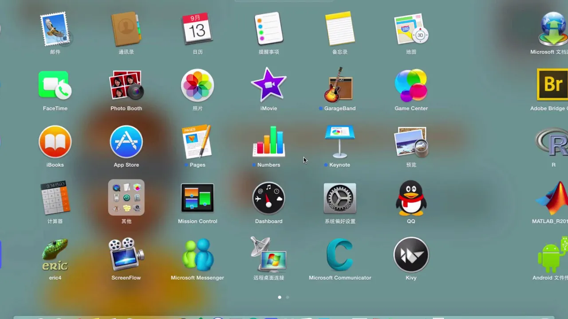The image size is (568, 319).
Task: Open Reminders (提醒事项) app
Action: 269,29
